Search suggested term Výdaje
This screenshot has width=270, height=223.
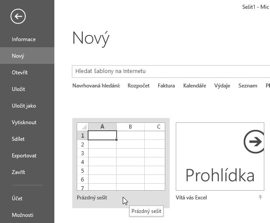222,86
